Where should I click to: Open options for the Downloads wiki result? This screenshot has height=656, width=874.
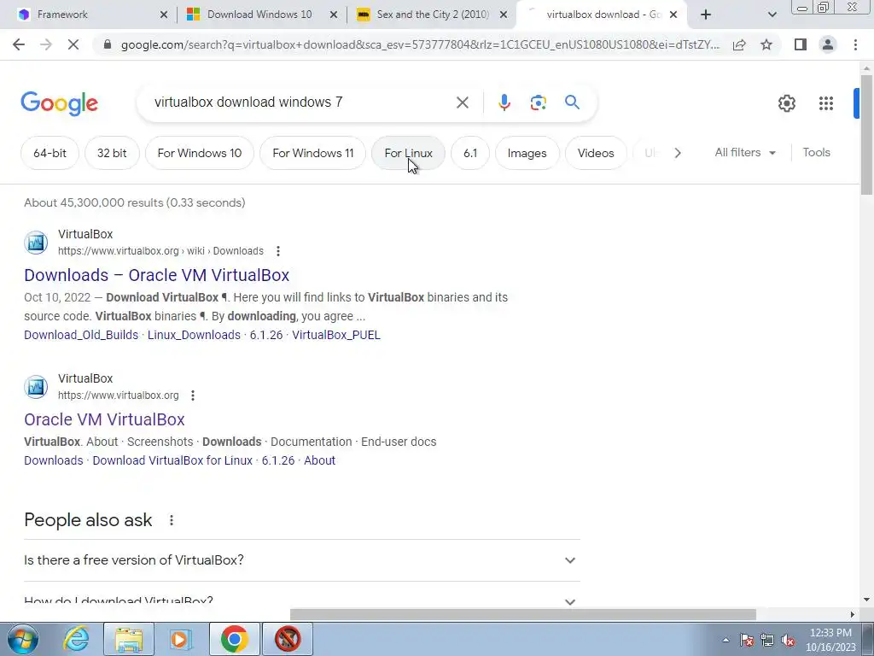point(278,251)
